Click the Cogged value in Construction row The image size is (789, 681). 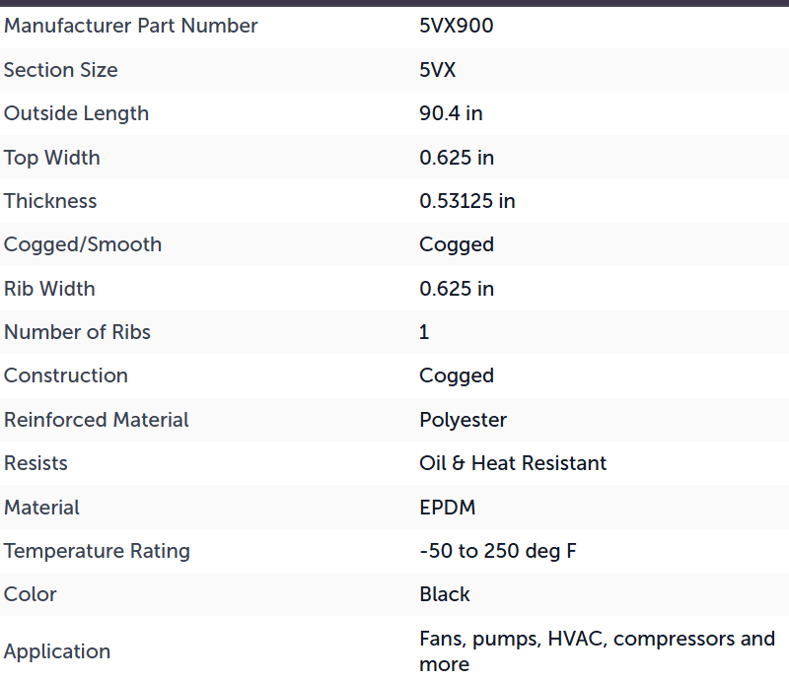click(457, 376)
